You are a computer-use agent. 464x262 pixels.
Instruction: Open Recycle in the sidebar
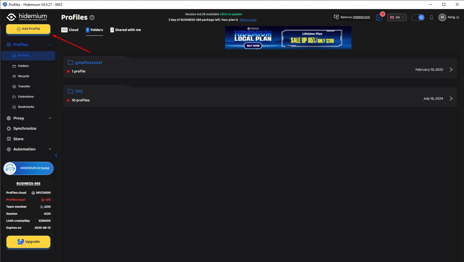click(x=23, y=76)
